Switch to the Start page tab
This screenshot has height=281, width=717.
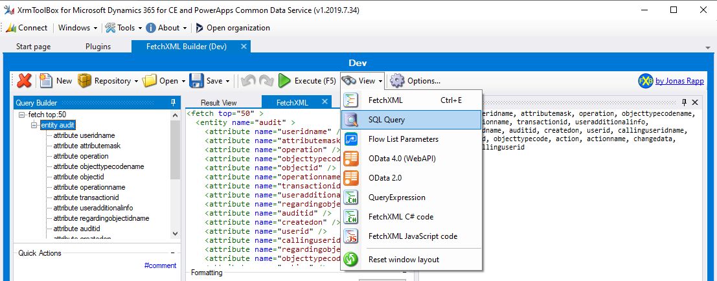click(x=34, y=47)
